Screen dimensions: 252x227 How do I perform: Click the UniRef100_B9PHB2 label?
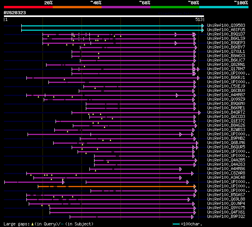click(226, 139)
